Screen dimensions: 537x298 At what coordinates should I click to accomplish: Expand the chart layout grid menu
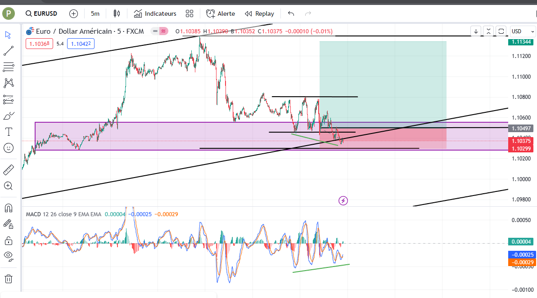click(x=189, y=13)
